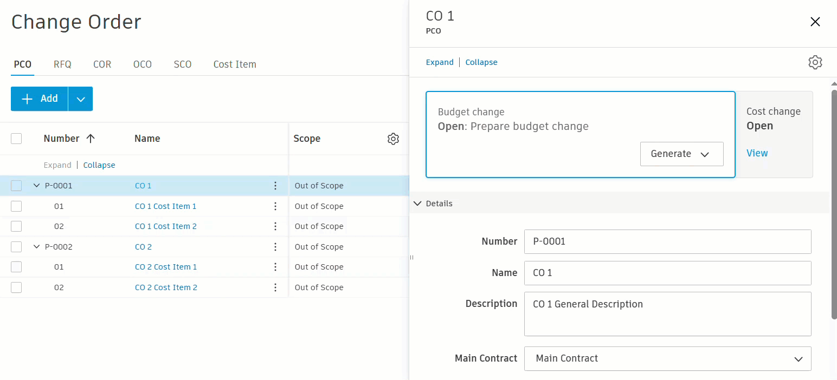Screen dimensions: 837x380
Task: Open more options for CO 2 row
Action: (275, 247)
